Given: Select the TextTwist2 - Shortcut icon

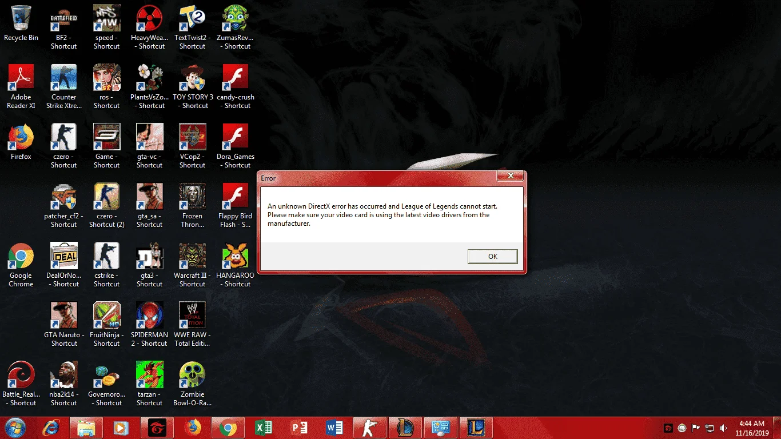Looking at the screenshot, I should click(192, 27).
